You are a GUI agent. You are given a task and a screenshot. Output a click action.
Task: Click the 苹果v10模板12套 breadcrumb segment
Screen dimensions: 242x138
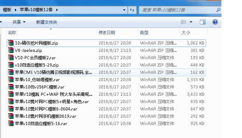(x=36, y=10)
